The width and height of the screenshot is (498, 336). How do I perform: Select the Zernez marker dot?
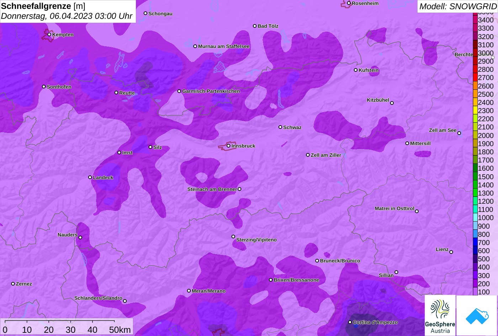[13, 284]
